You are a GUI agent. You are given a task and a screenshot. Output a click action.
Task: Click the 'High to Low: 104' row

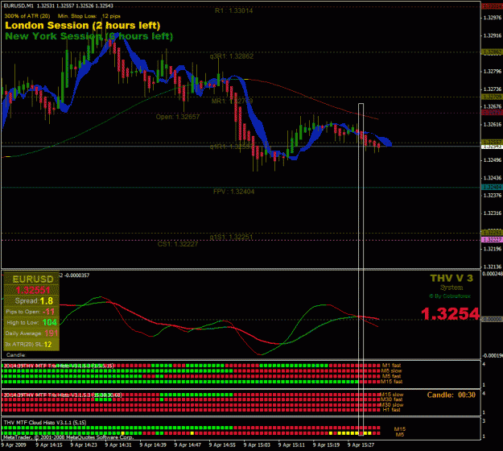(31, 322)
